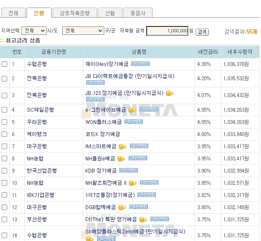Click the 세후수령액 column header
This screenshot has height=241, width=261.
(x=240, y=52)
